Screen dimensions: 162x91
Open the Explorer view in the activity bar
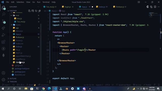point(3,8)
